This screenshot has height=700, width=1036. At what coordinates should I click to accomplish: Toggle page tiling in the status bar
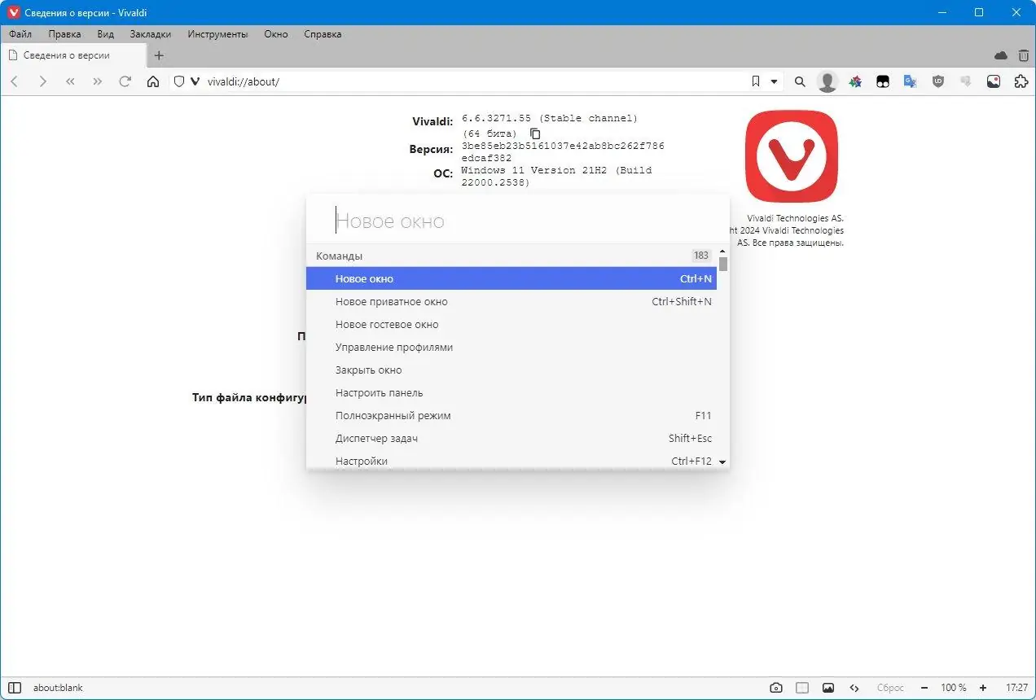coord(802,688)
